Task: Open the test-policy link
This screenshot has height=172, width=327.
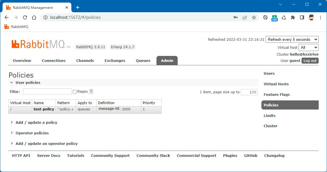Action: tap(44, 109)
